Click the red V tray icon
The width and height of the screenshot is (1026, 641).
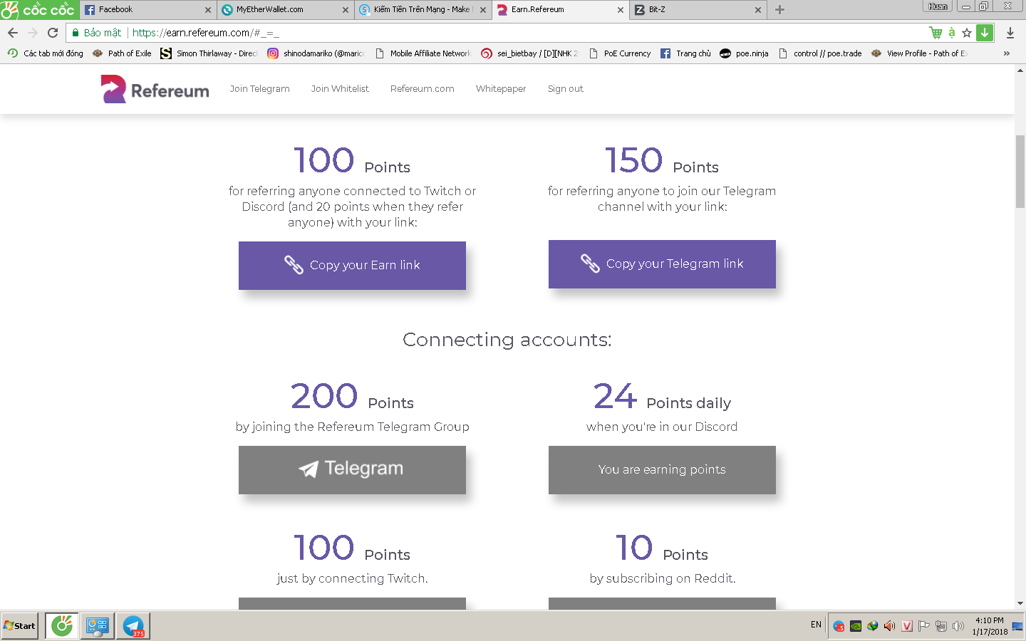[907, 626]
